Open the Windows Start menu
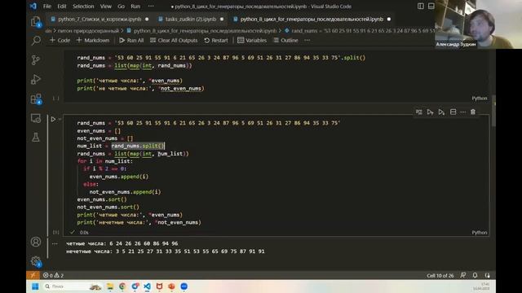Screen dimensions: 522x293 pyautogui.click(x=35, y=286)
